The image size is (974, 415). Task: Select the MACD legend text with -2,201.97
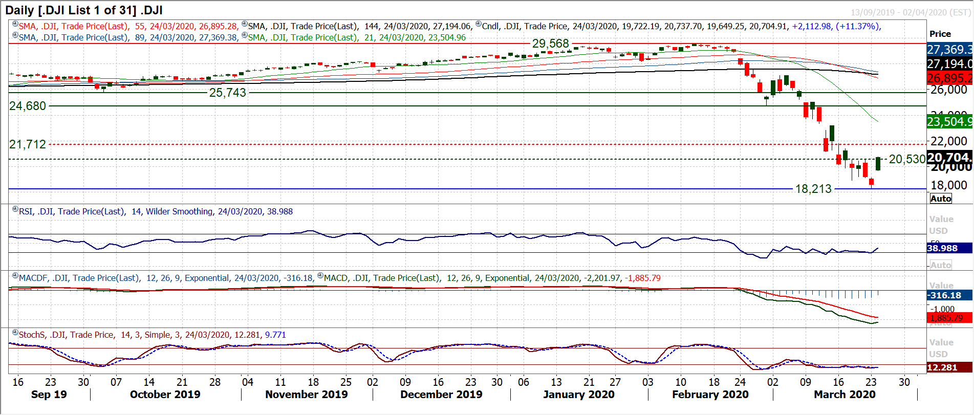[x=492, y=278]
